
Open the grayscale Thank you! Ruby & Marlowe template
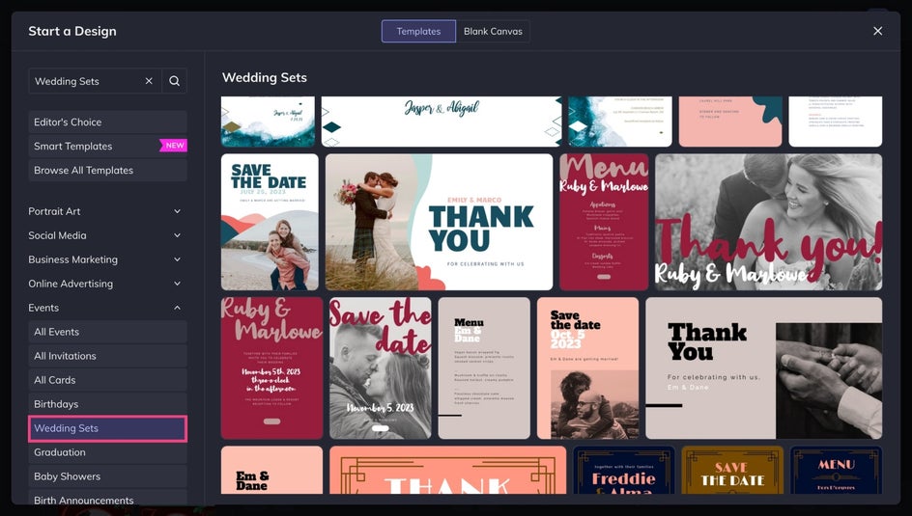tap(768, 222)
